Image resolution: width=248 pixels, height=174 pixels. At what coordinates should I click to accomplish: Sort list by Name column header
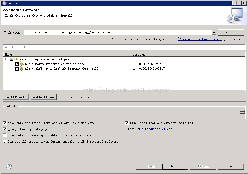coord(67,54)
